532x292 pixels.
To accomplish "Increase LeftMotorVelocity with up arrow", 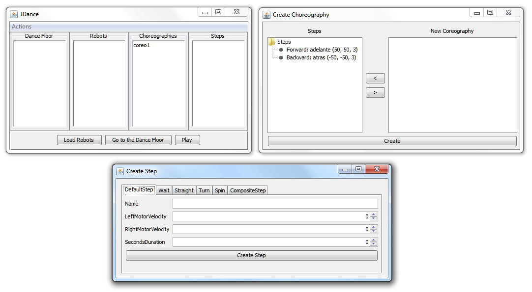I will (x=374, y=214).
